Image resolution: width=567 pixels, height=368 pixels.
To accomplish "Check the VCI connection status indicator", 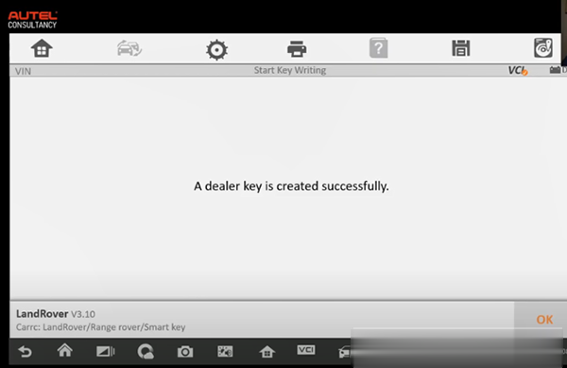I will point(518,70).
